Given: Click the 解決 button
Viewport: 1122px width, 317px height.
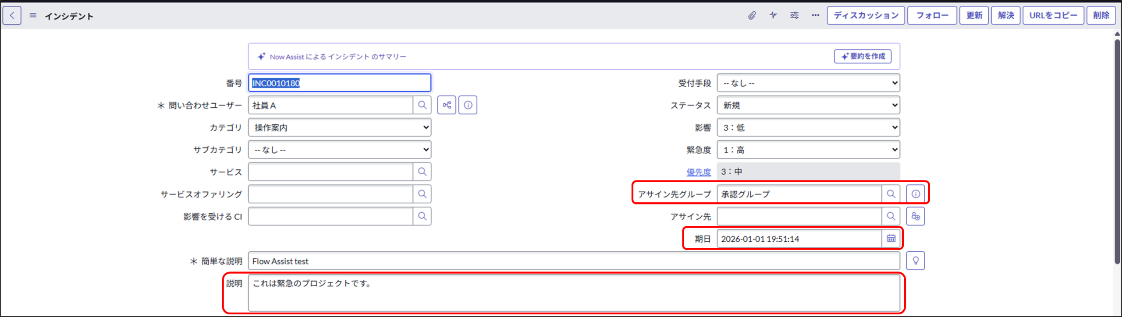Looking at the screenshot, I should coord(1005,16).
